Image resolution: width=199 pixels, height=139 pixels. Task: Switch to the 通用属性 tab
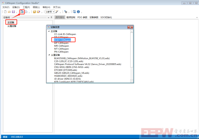click(x=60, y=17)
